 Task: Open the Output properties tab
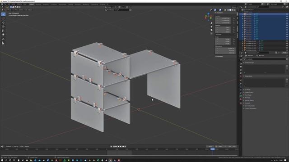pos(241,67)
